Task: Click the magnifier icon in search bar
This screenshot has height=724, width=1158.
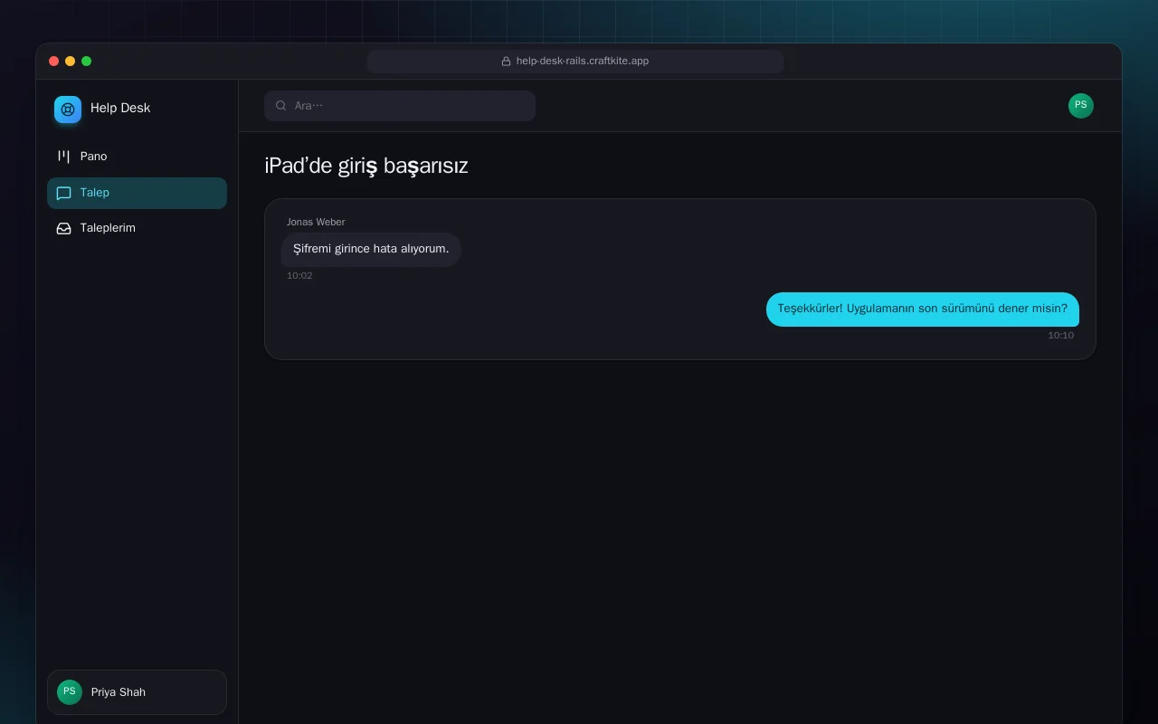Action: click(281, 106)
